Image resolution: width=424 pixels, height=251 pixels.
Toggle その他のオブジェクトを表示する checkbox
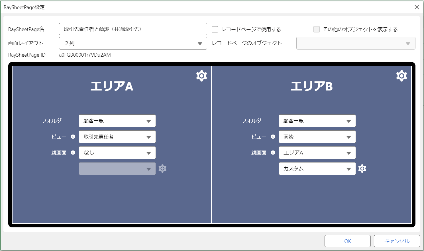[317, 29]
